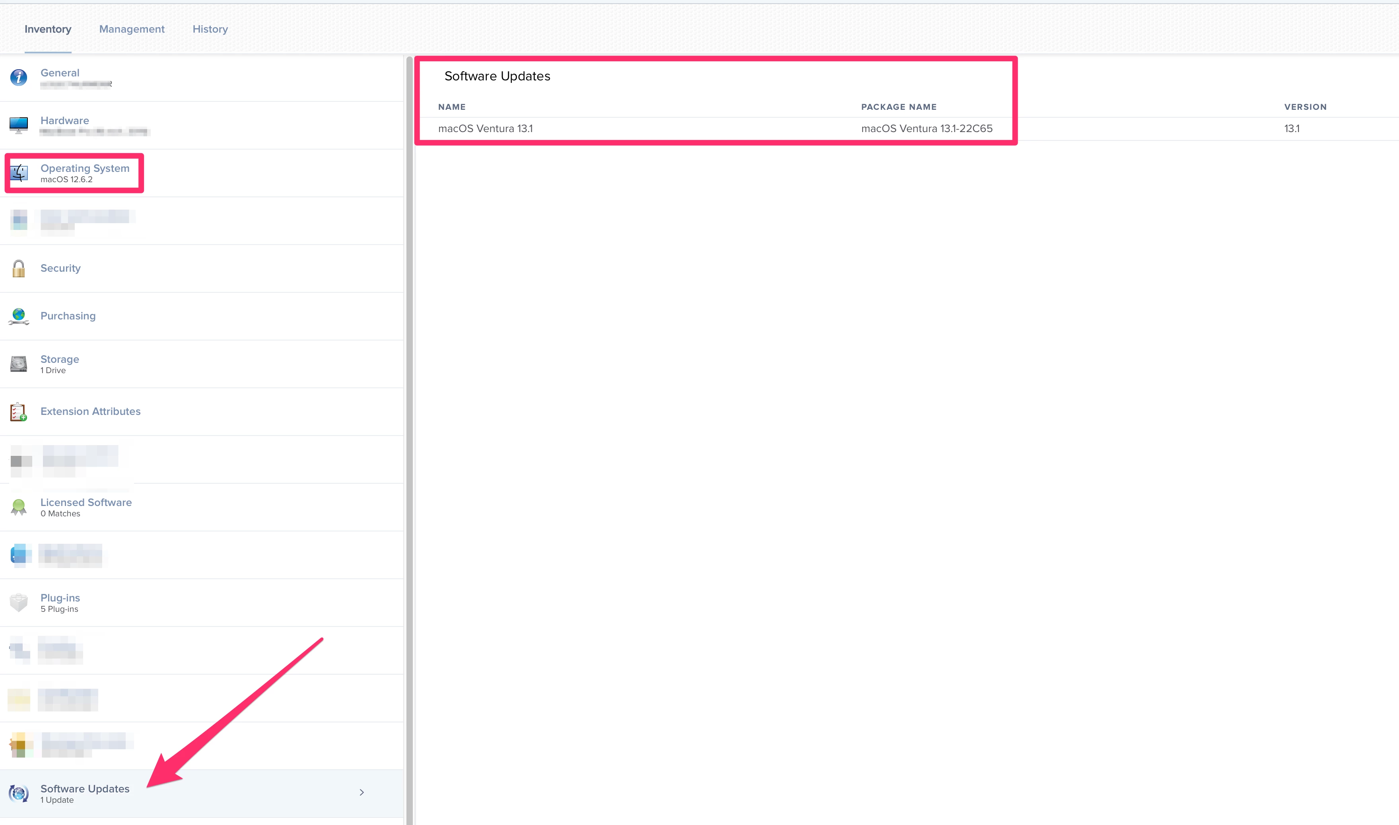
Task: Click the Hardware monitor icon
Action: (x=19, y=125)
